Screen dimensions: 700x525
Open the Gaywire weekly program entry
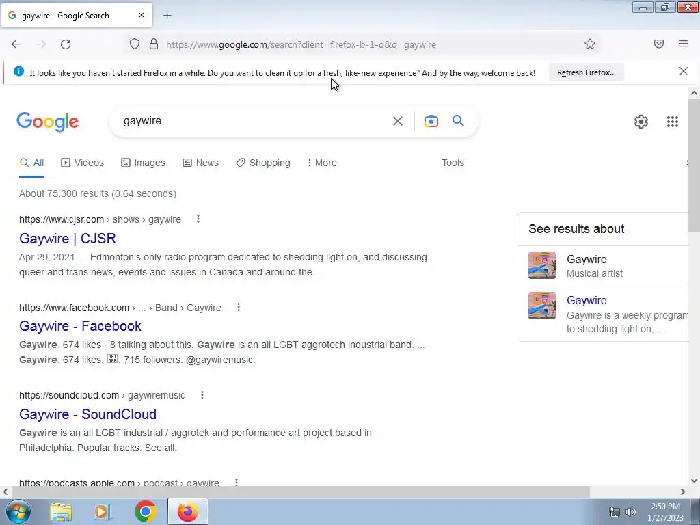pyautogui.click(x=587, y=300)
